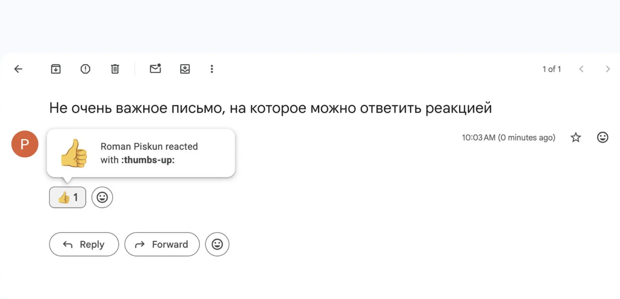The height and width of the screenshot is (299, 620).
Task: Toggle the thumbs-up reaction chip
Action: point(67,197)
